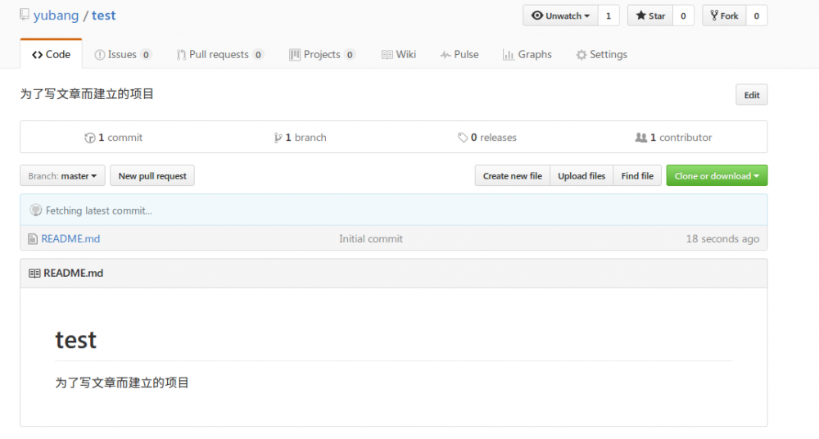Open the README.md file in the file list
The image size is (819, 439).
click(x=70, y=238)
